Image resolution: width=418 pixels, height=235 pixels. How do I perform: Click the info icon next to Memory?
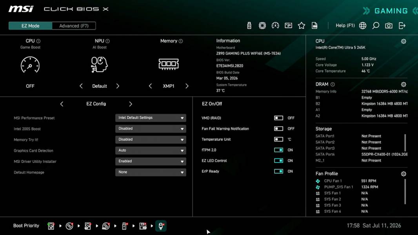(x=181, y=41)
